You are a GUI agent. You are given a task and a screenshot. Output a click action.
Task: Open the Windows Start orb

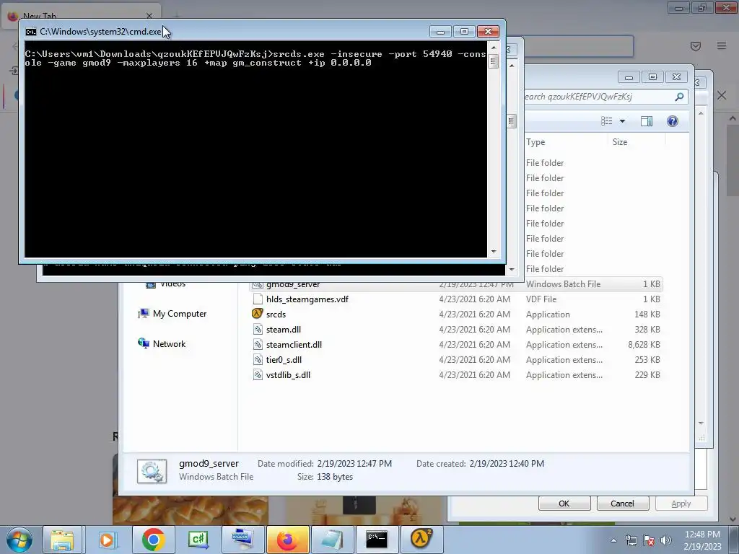[19, 540]
